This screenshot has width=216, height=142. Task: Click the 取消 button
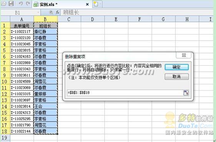(176, 77)
